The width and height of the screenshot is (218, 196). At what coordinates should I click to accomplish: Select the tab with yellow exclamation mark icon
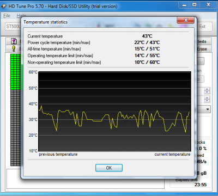pos(14,48)
